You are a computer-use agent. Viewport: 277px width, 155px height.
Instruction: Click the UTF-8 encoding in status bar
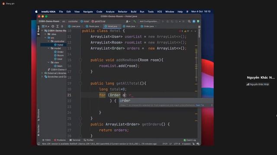point(177,144)
